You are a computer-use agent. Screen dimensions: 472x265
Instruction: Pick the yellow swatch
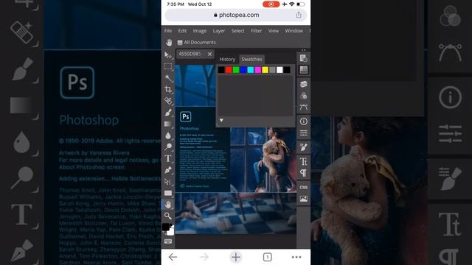click(x=265, y=70)
